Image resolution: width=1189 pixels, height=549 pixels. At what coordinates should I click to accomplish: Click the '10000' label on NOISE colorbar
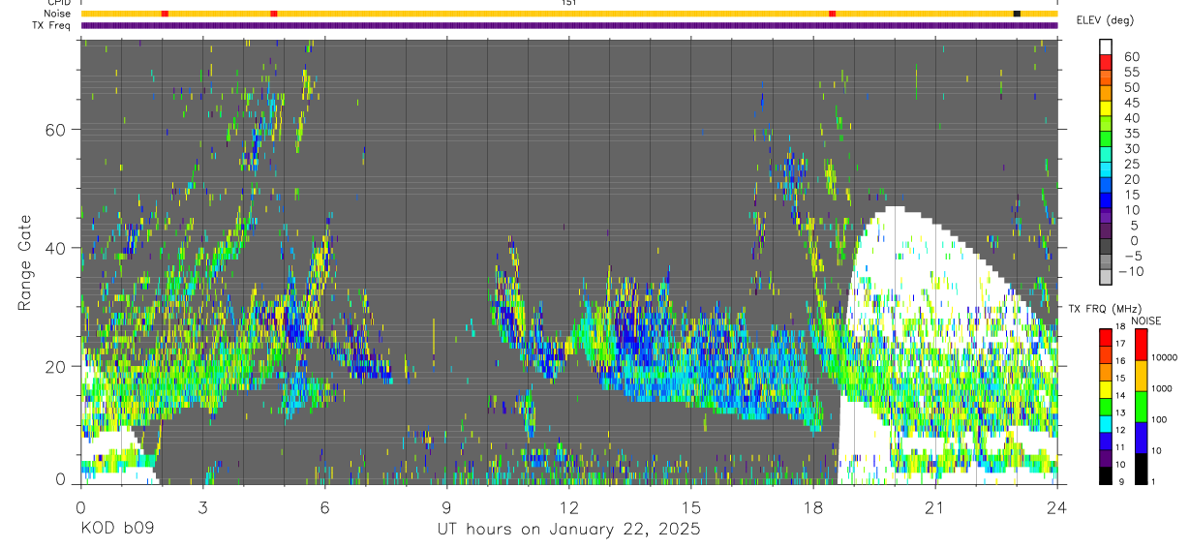[x=1166, y=357]
